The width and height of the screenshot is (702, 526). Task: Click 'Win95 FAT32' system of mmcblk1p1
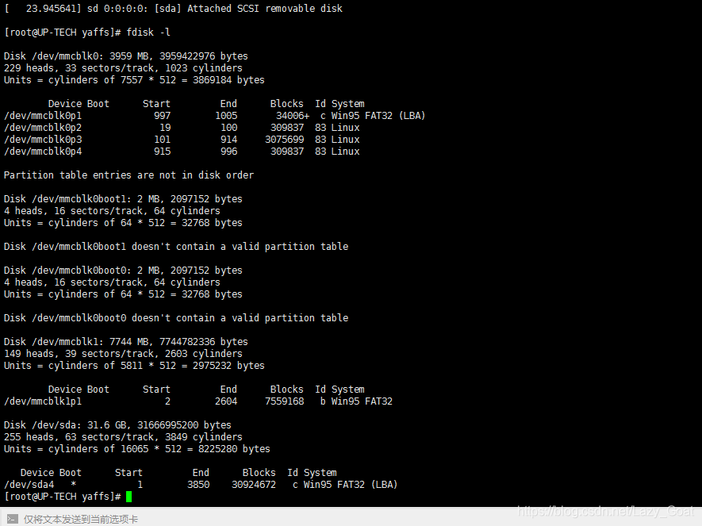pos(362,401)
